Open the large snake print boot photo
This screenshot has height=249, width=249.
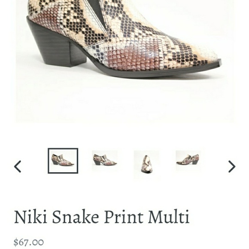(125, 61)
